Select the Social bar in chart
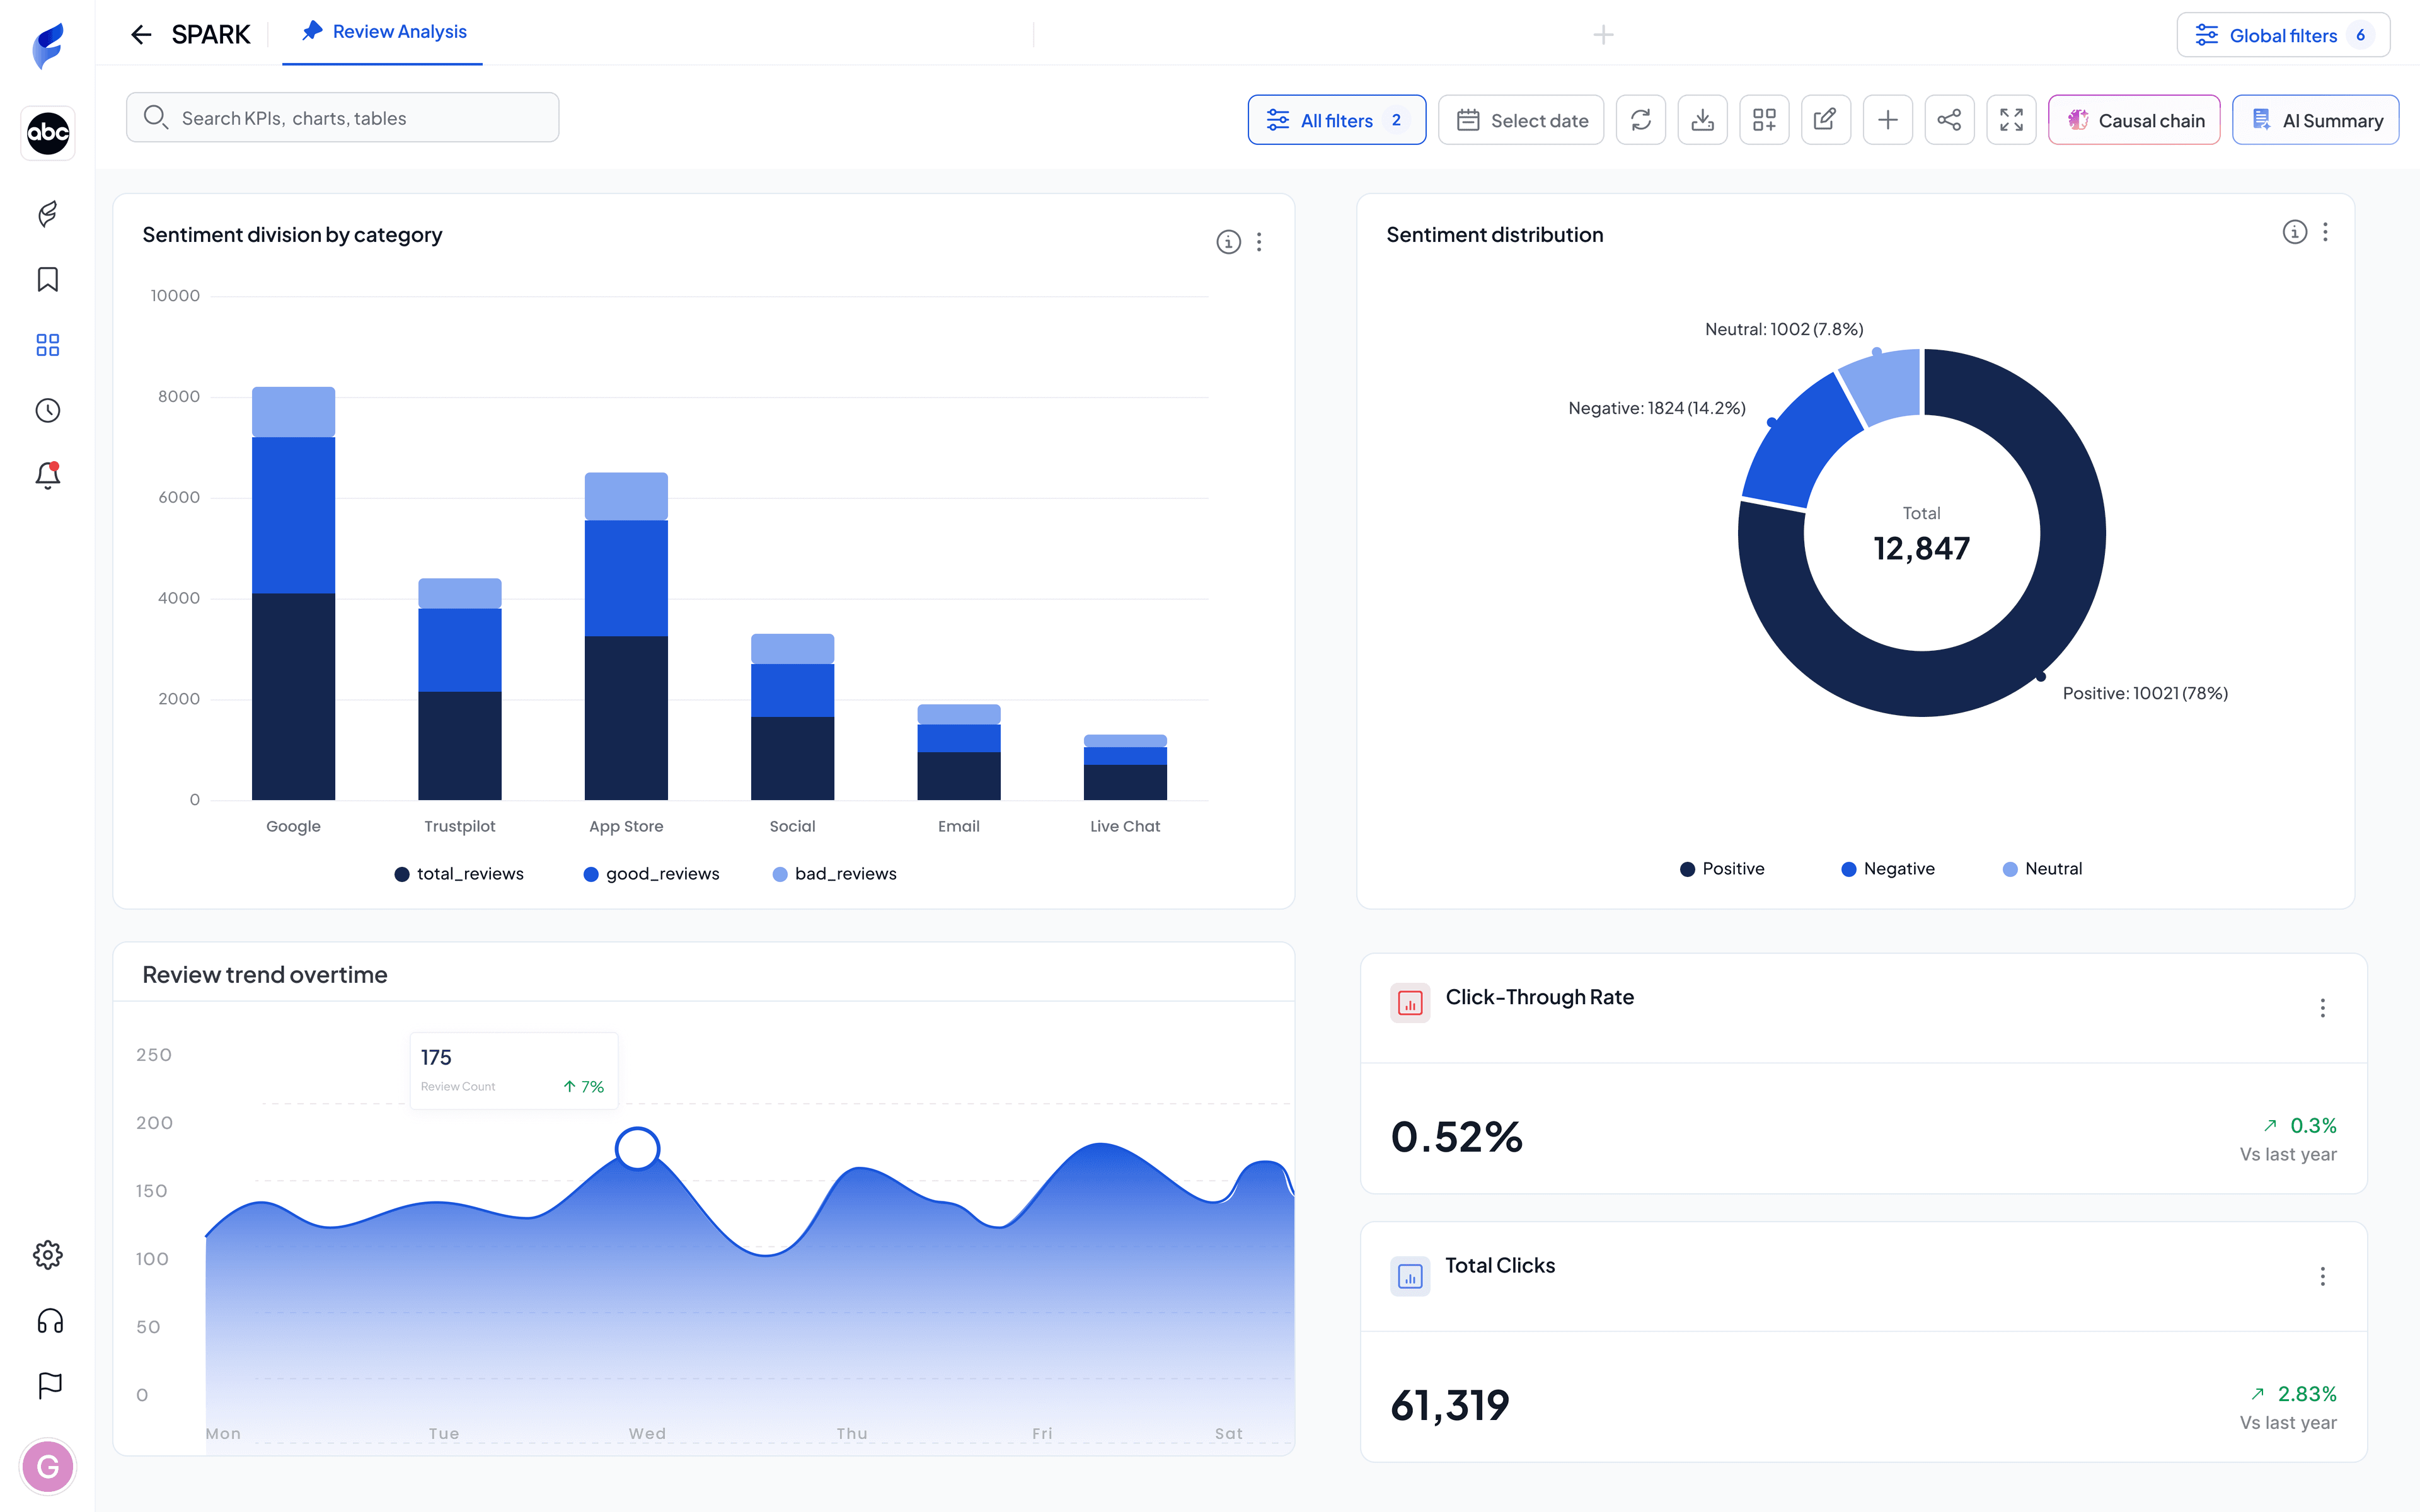The height and width of the screenshot is (1512, 2420). coord(792,717)
